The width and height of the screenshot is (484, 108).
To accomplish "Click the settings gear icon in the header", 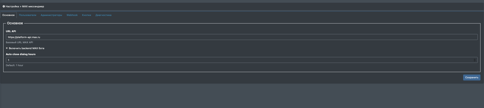I will [x=4, y=6].
